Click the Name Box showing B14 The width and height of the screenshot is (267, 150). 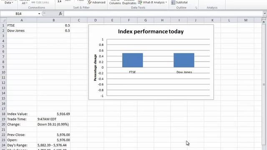pos(19,14)
